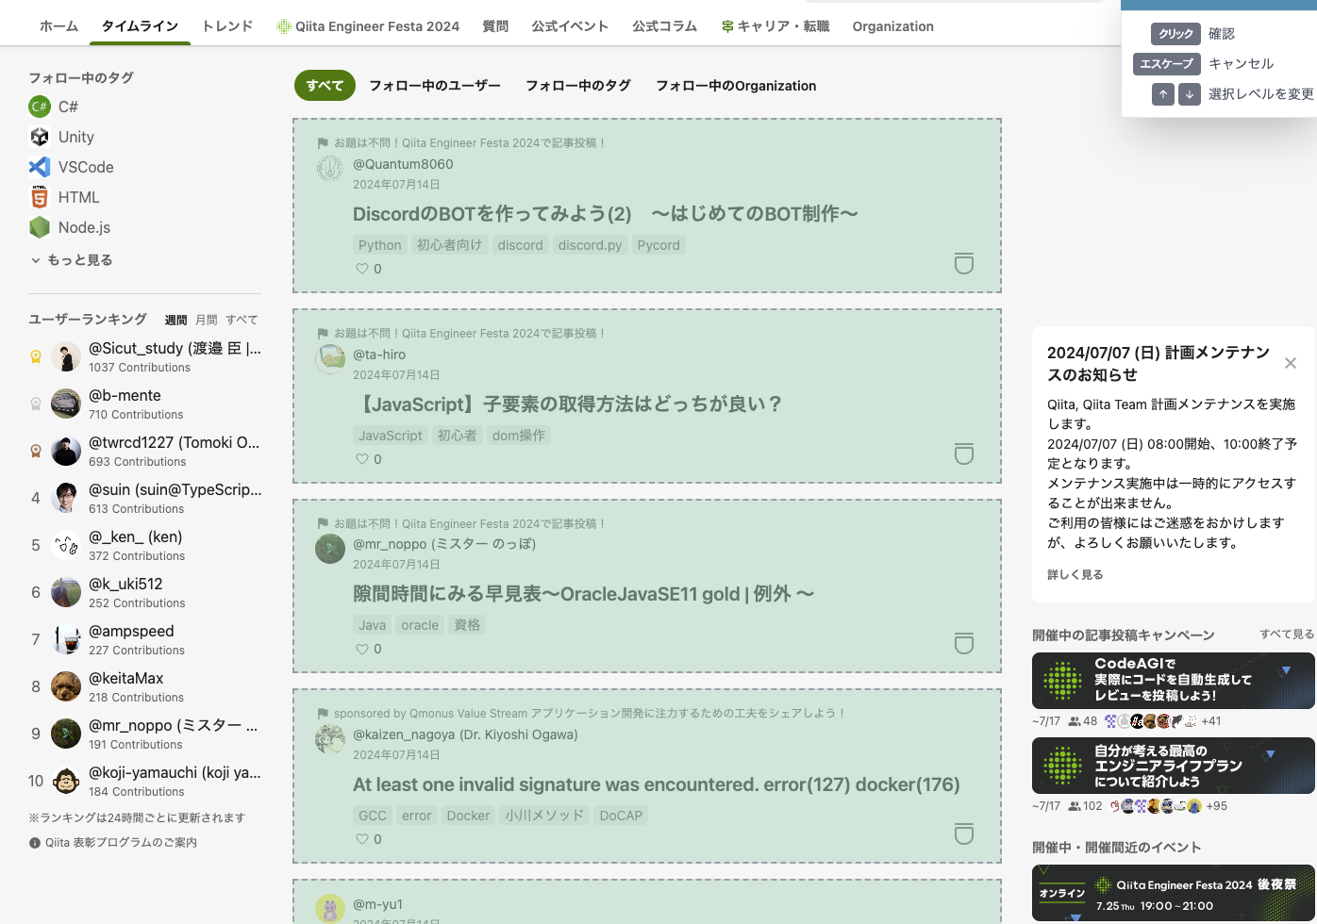Click the HTML tag icon
Viewport: 1317px width, 924px height.
(39, 197)
